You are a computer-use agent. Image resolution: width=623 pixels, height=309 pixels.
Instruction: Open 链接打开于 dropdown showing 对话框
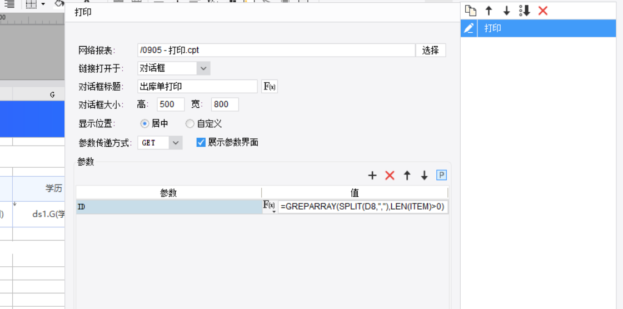click(173, 68)
